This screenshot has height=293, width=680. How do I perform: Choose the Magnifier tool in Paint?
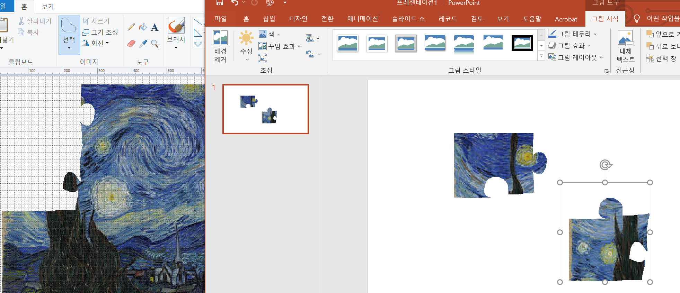pyautogui.click(x=155, y=44)
